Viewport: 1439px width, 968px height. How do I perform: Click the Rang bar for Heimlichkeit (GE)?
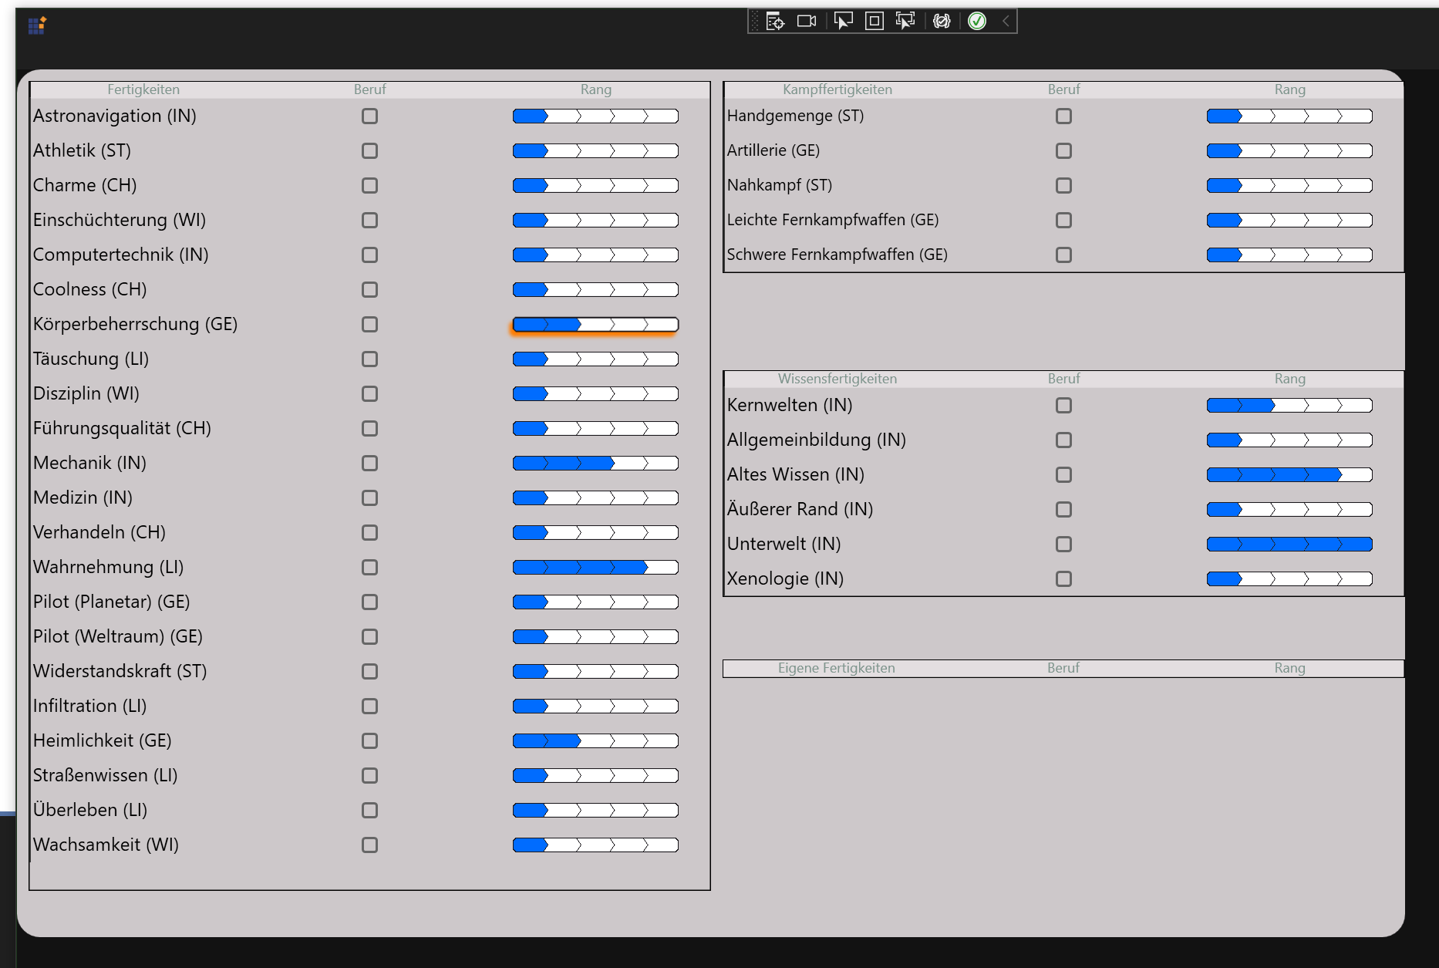[595, 740]
